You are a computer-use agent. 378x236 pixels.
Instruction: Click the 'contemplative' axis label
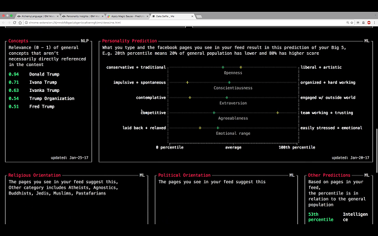point(151,98)
